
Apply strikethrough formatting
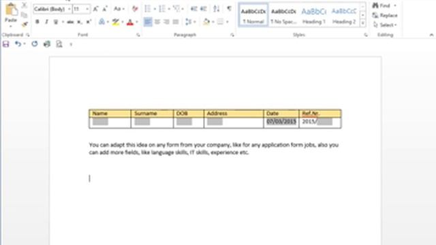point(70,22)
